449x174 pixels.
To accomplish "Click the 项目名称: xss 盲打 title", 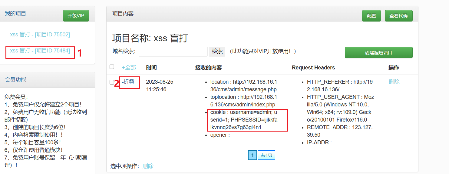I will pos(150,38).
